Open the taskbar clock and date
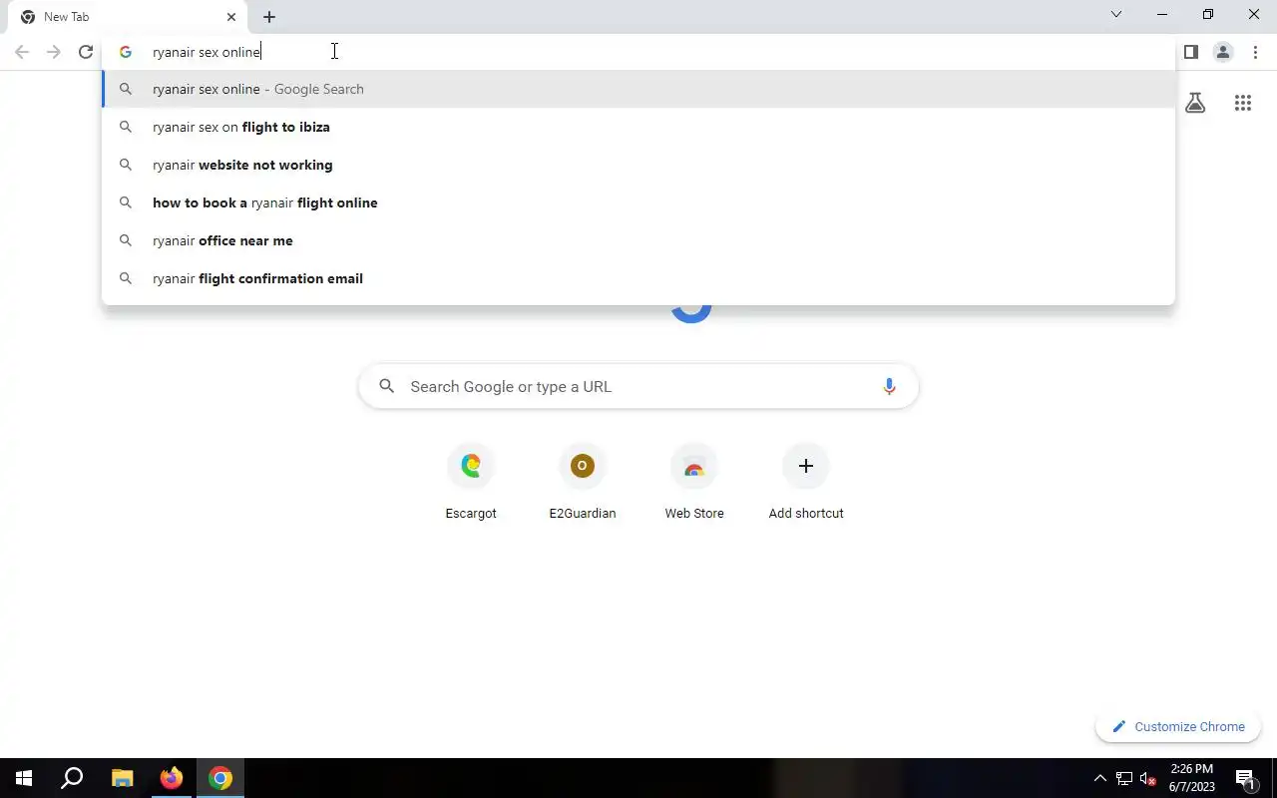1277x798 pixels. [x=1192, y=778]
